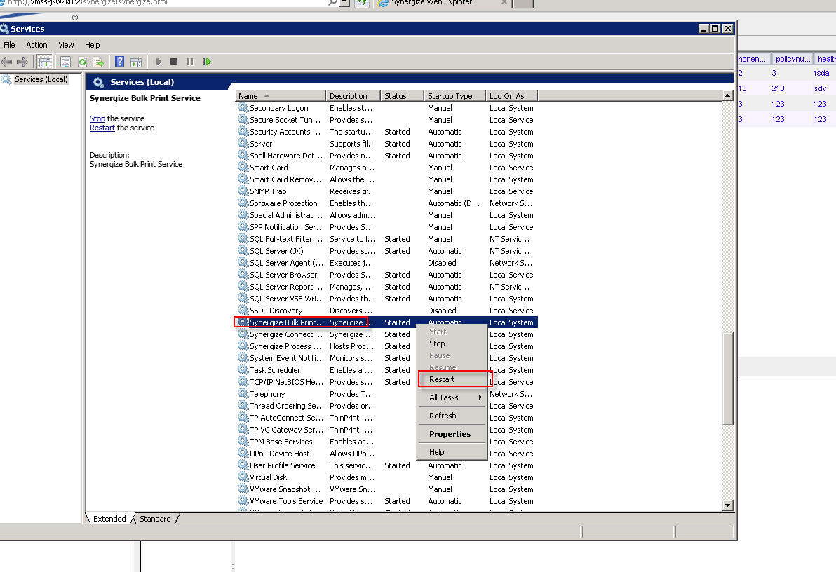Open the blue Help toolbar icon
The width and height of the screenshot is (836, 572).
tap(120, 62)
